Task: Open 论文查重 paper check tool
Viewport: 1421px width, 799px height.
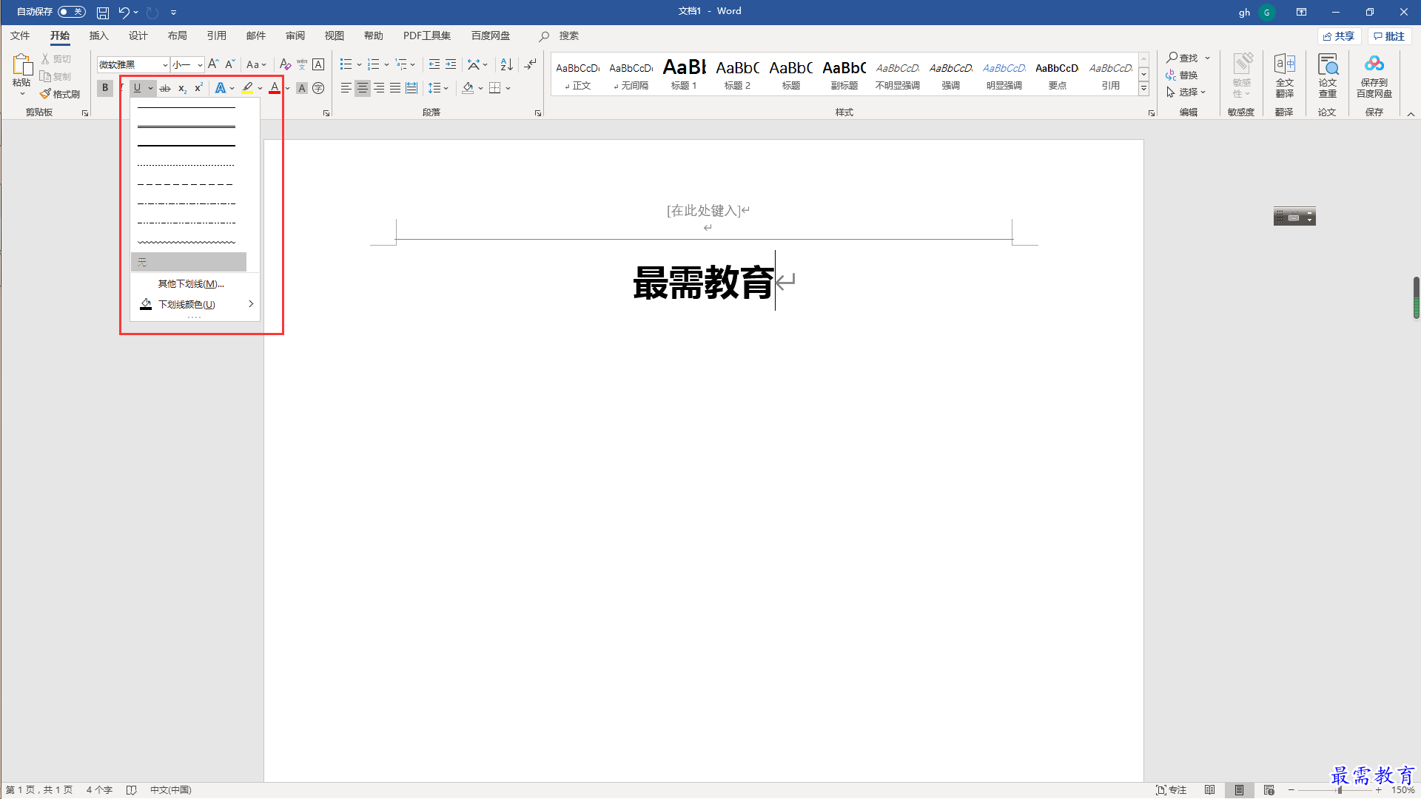Action: click(x=1328, y=75)
